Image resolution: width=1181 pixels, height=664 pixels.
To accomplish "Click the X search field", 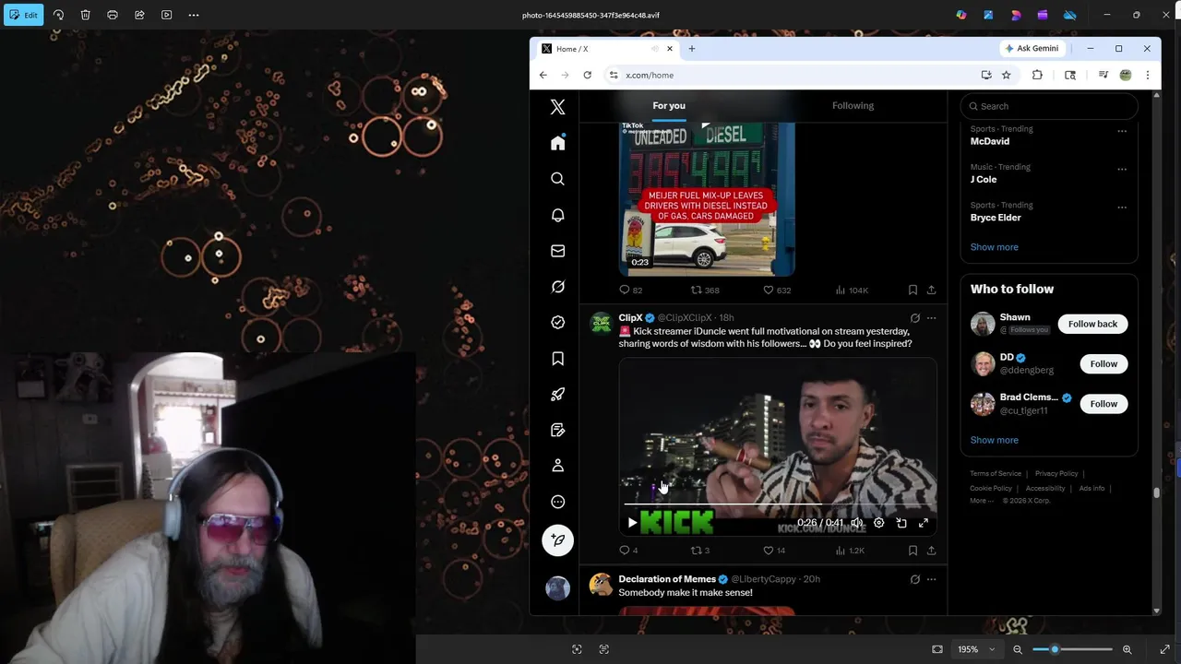I will click(x=1049, y=106).
